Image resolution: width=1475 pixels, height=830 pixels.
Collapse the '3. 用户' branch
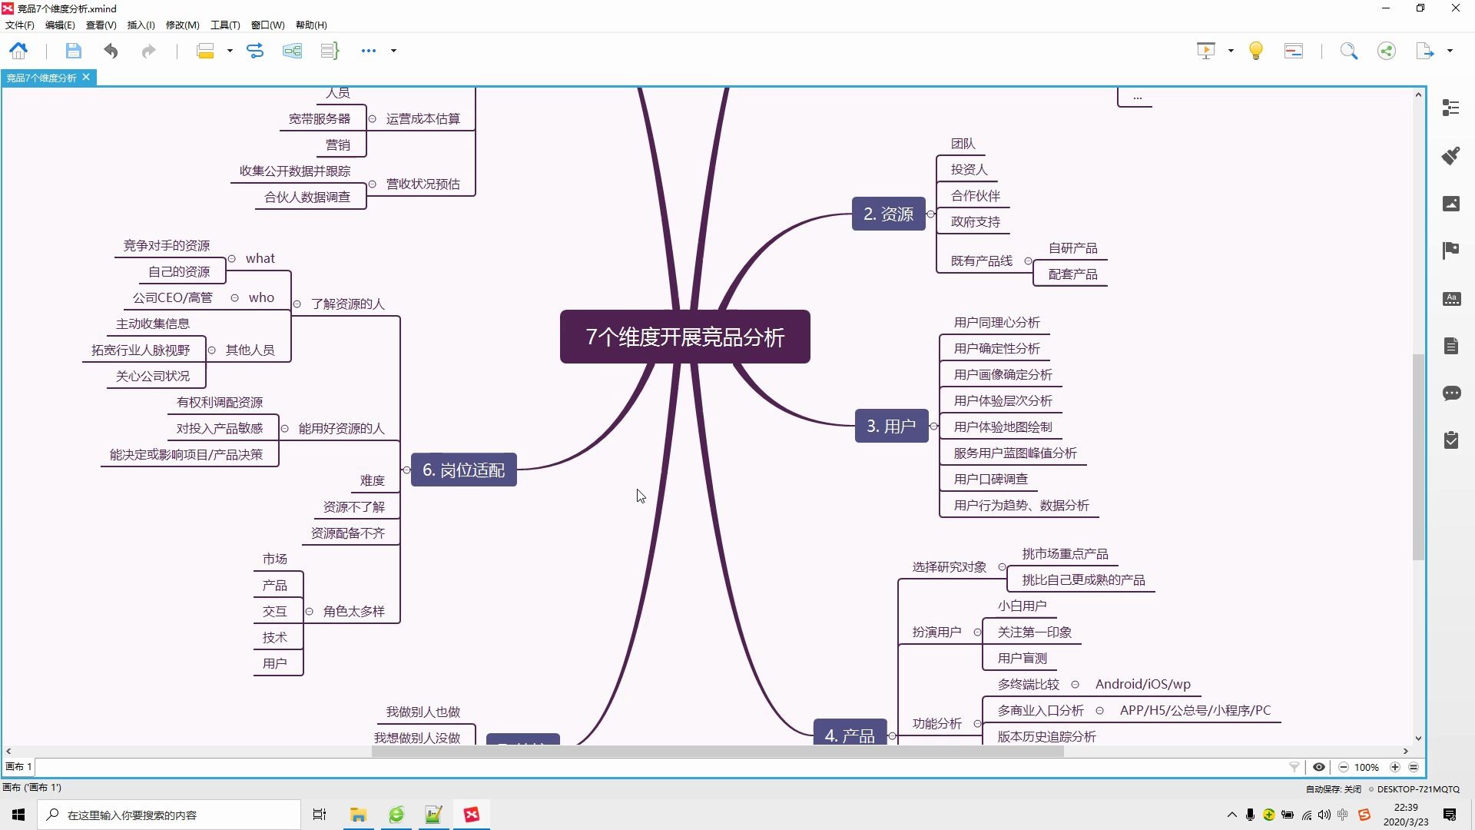934,426
